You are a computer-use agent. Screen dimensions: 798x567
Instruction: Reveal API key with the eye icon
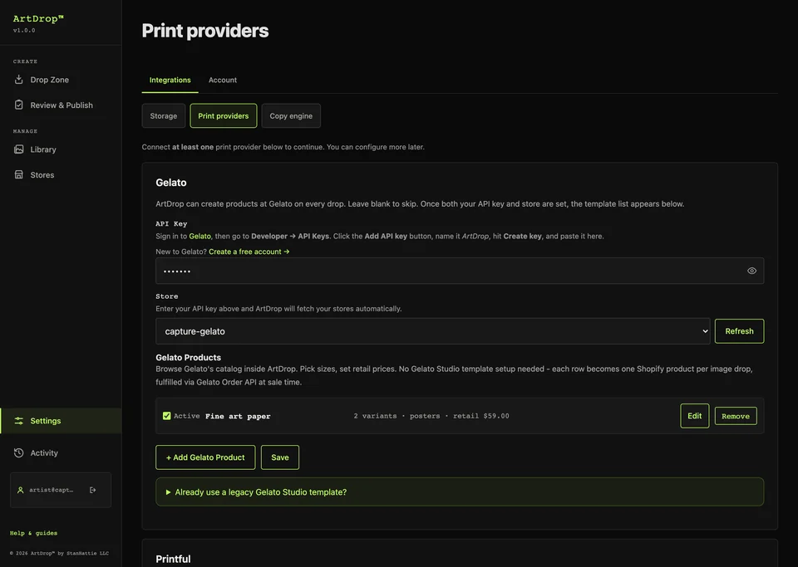click(x=751, y=271)
